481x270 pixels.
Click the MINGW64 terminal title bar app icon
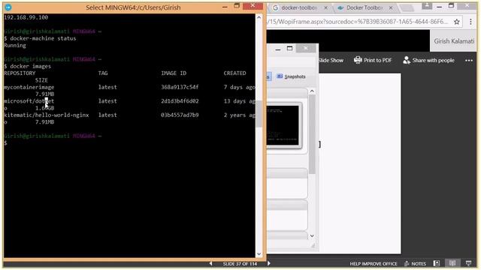tap(8, 7)
